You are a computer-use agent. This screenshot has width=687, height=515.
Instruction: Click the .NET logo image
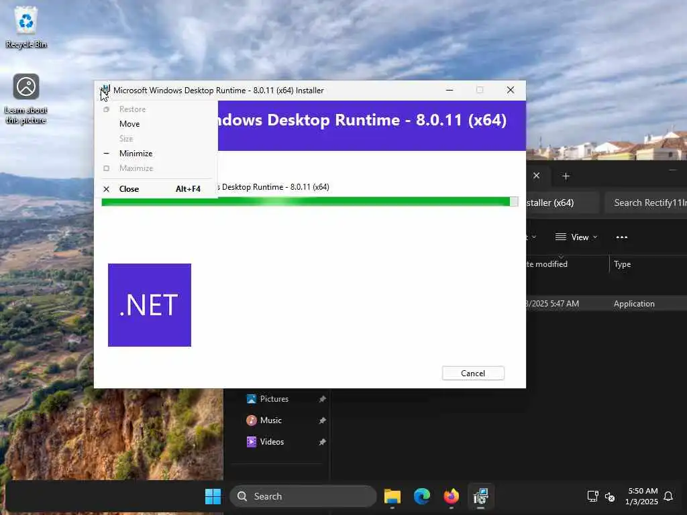point(150,305)
